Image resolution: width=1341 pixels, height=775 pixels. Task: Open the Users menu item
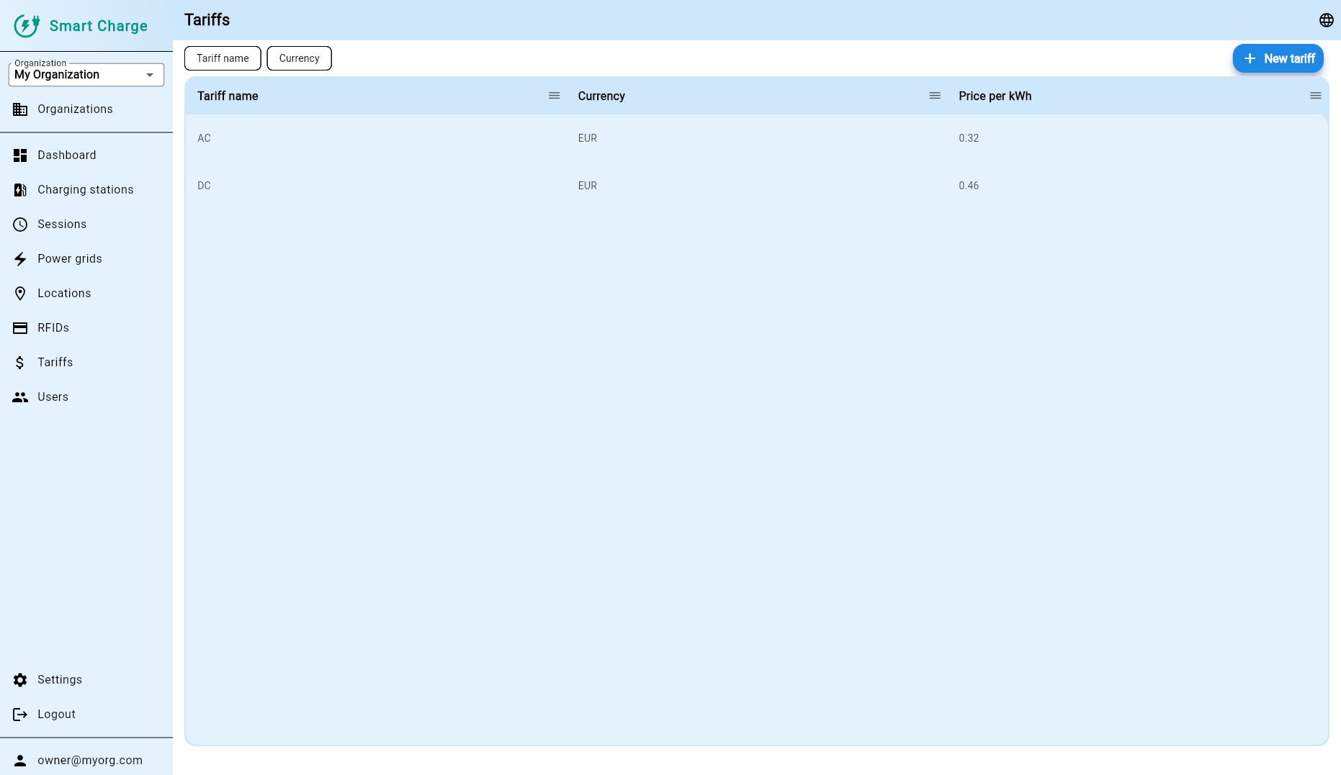point(53,397)
